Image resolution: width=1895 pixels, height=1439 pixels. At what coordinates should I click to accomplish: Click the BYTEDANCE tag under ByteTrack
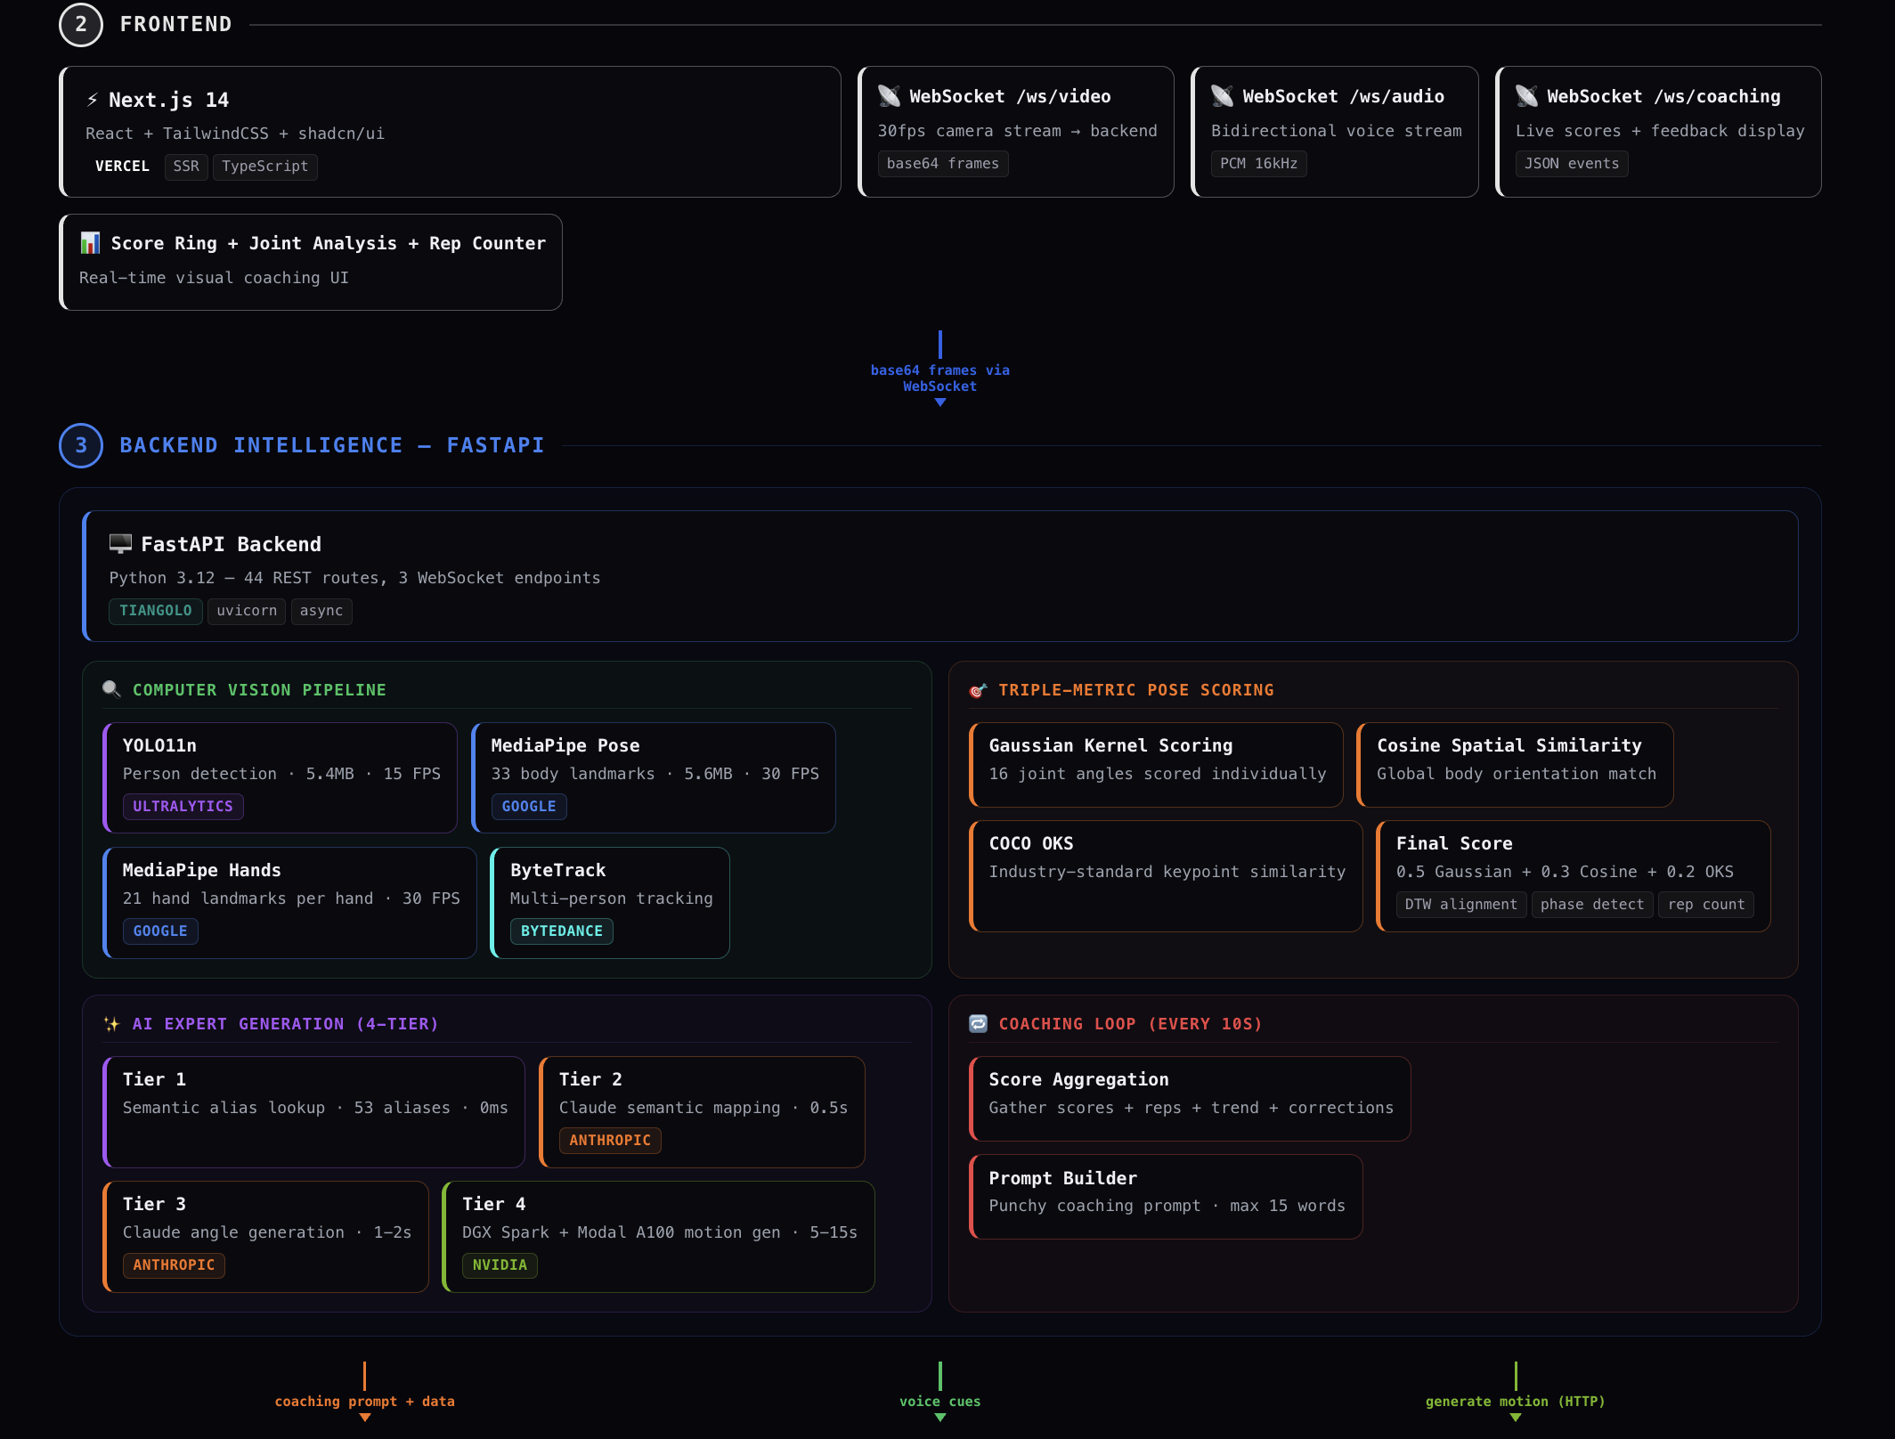point(561,931)
